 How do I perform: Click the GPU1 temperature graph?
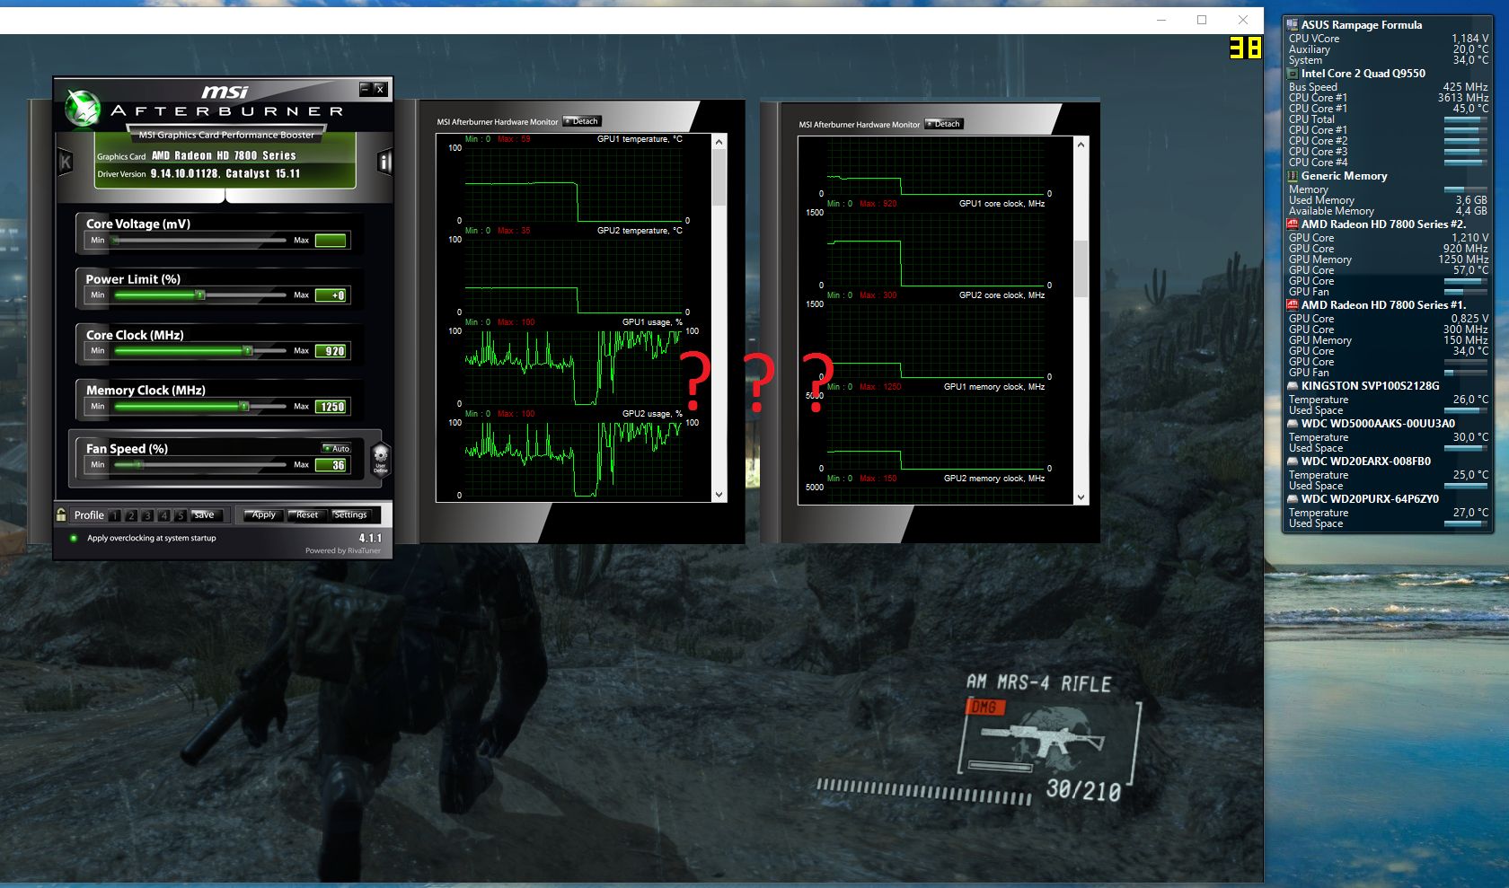pos(573,184)
